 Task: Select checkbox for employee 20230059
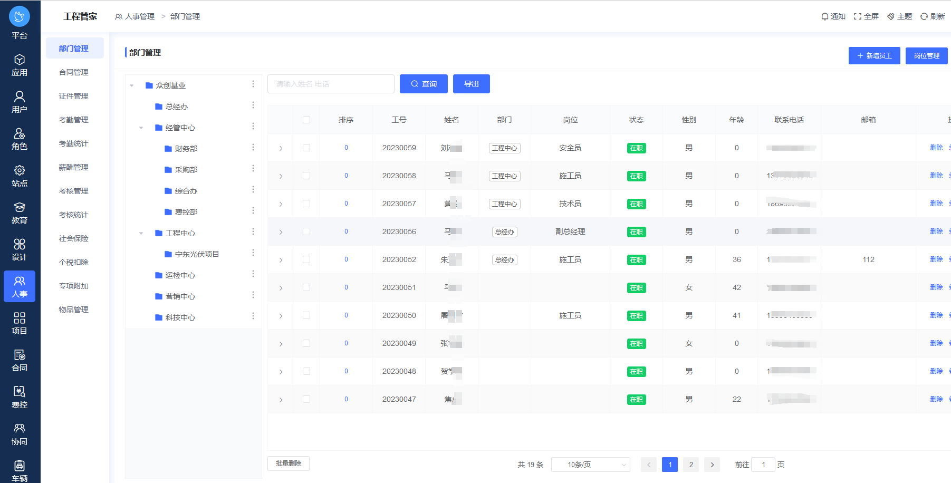point(306,148)
